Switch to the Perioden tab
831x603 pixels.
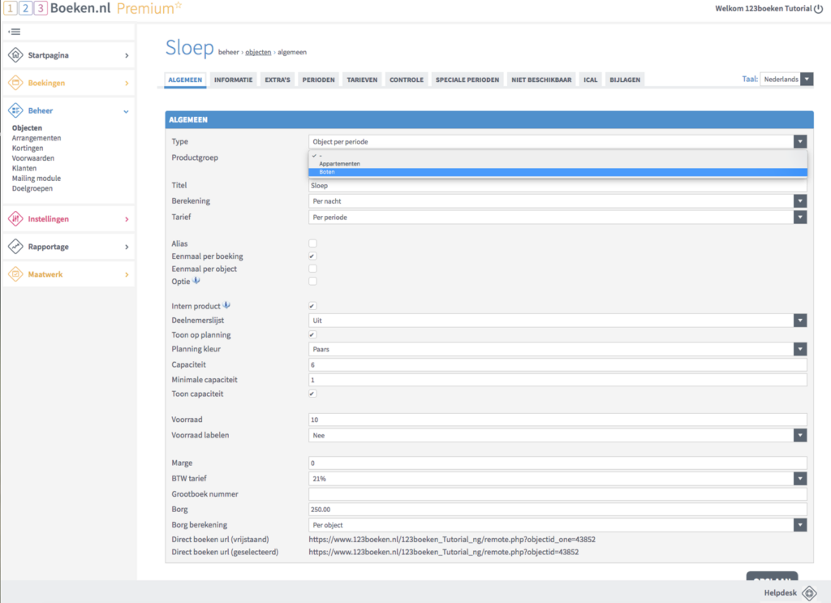point(318,80)
